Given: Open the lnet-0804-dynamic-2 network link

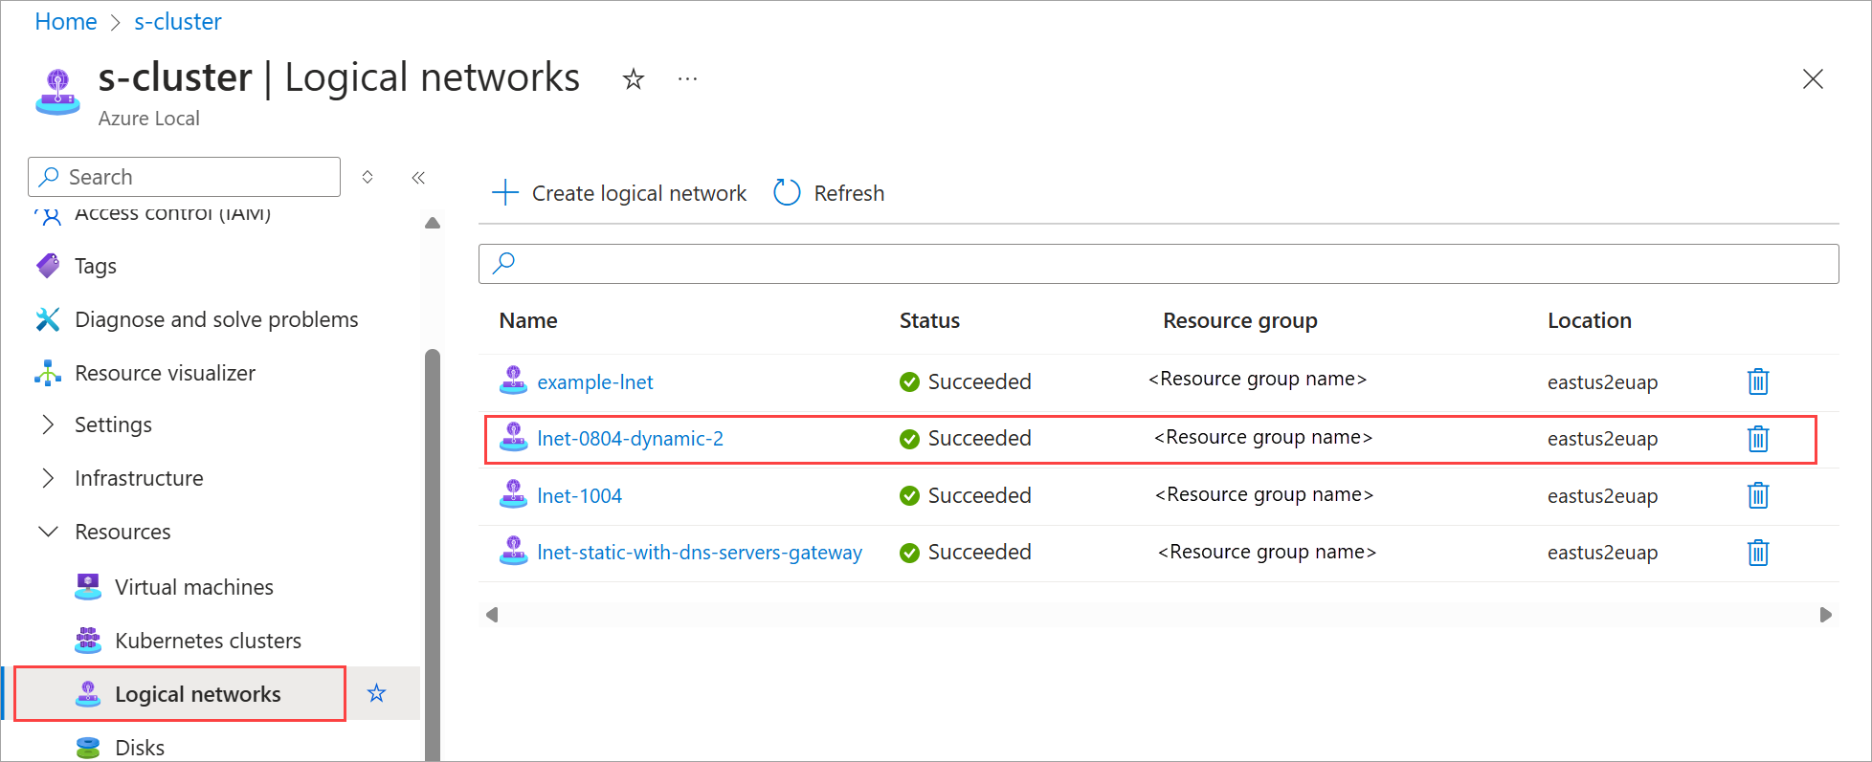Looking at the screenshot, I should [x=630, y=439].
